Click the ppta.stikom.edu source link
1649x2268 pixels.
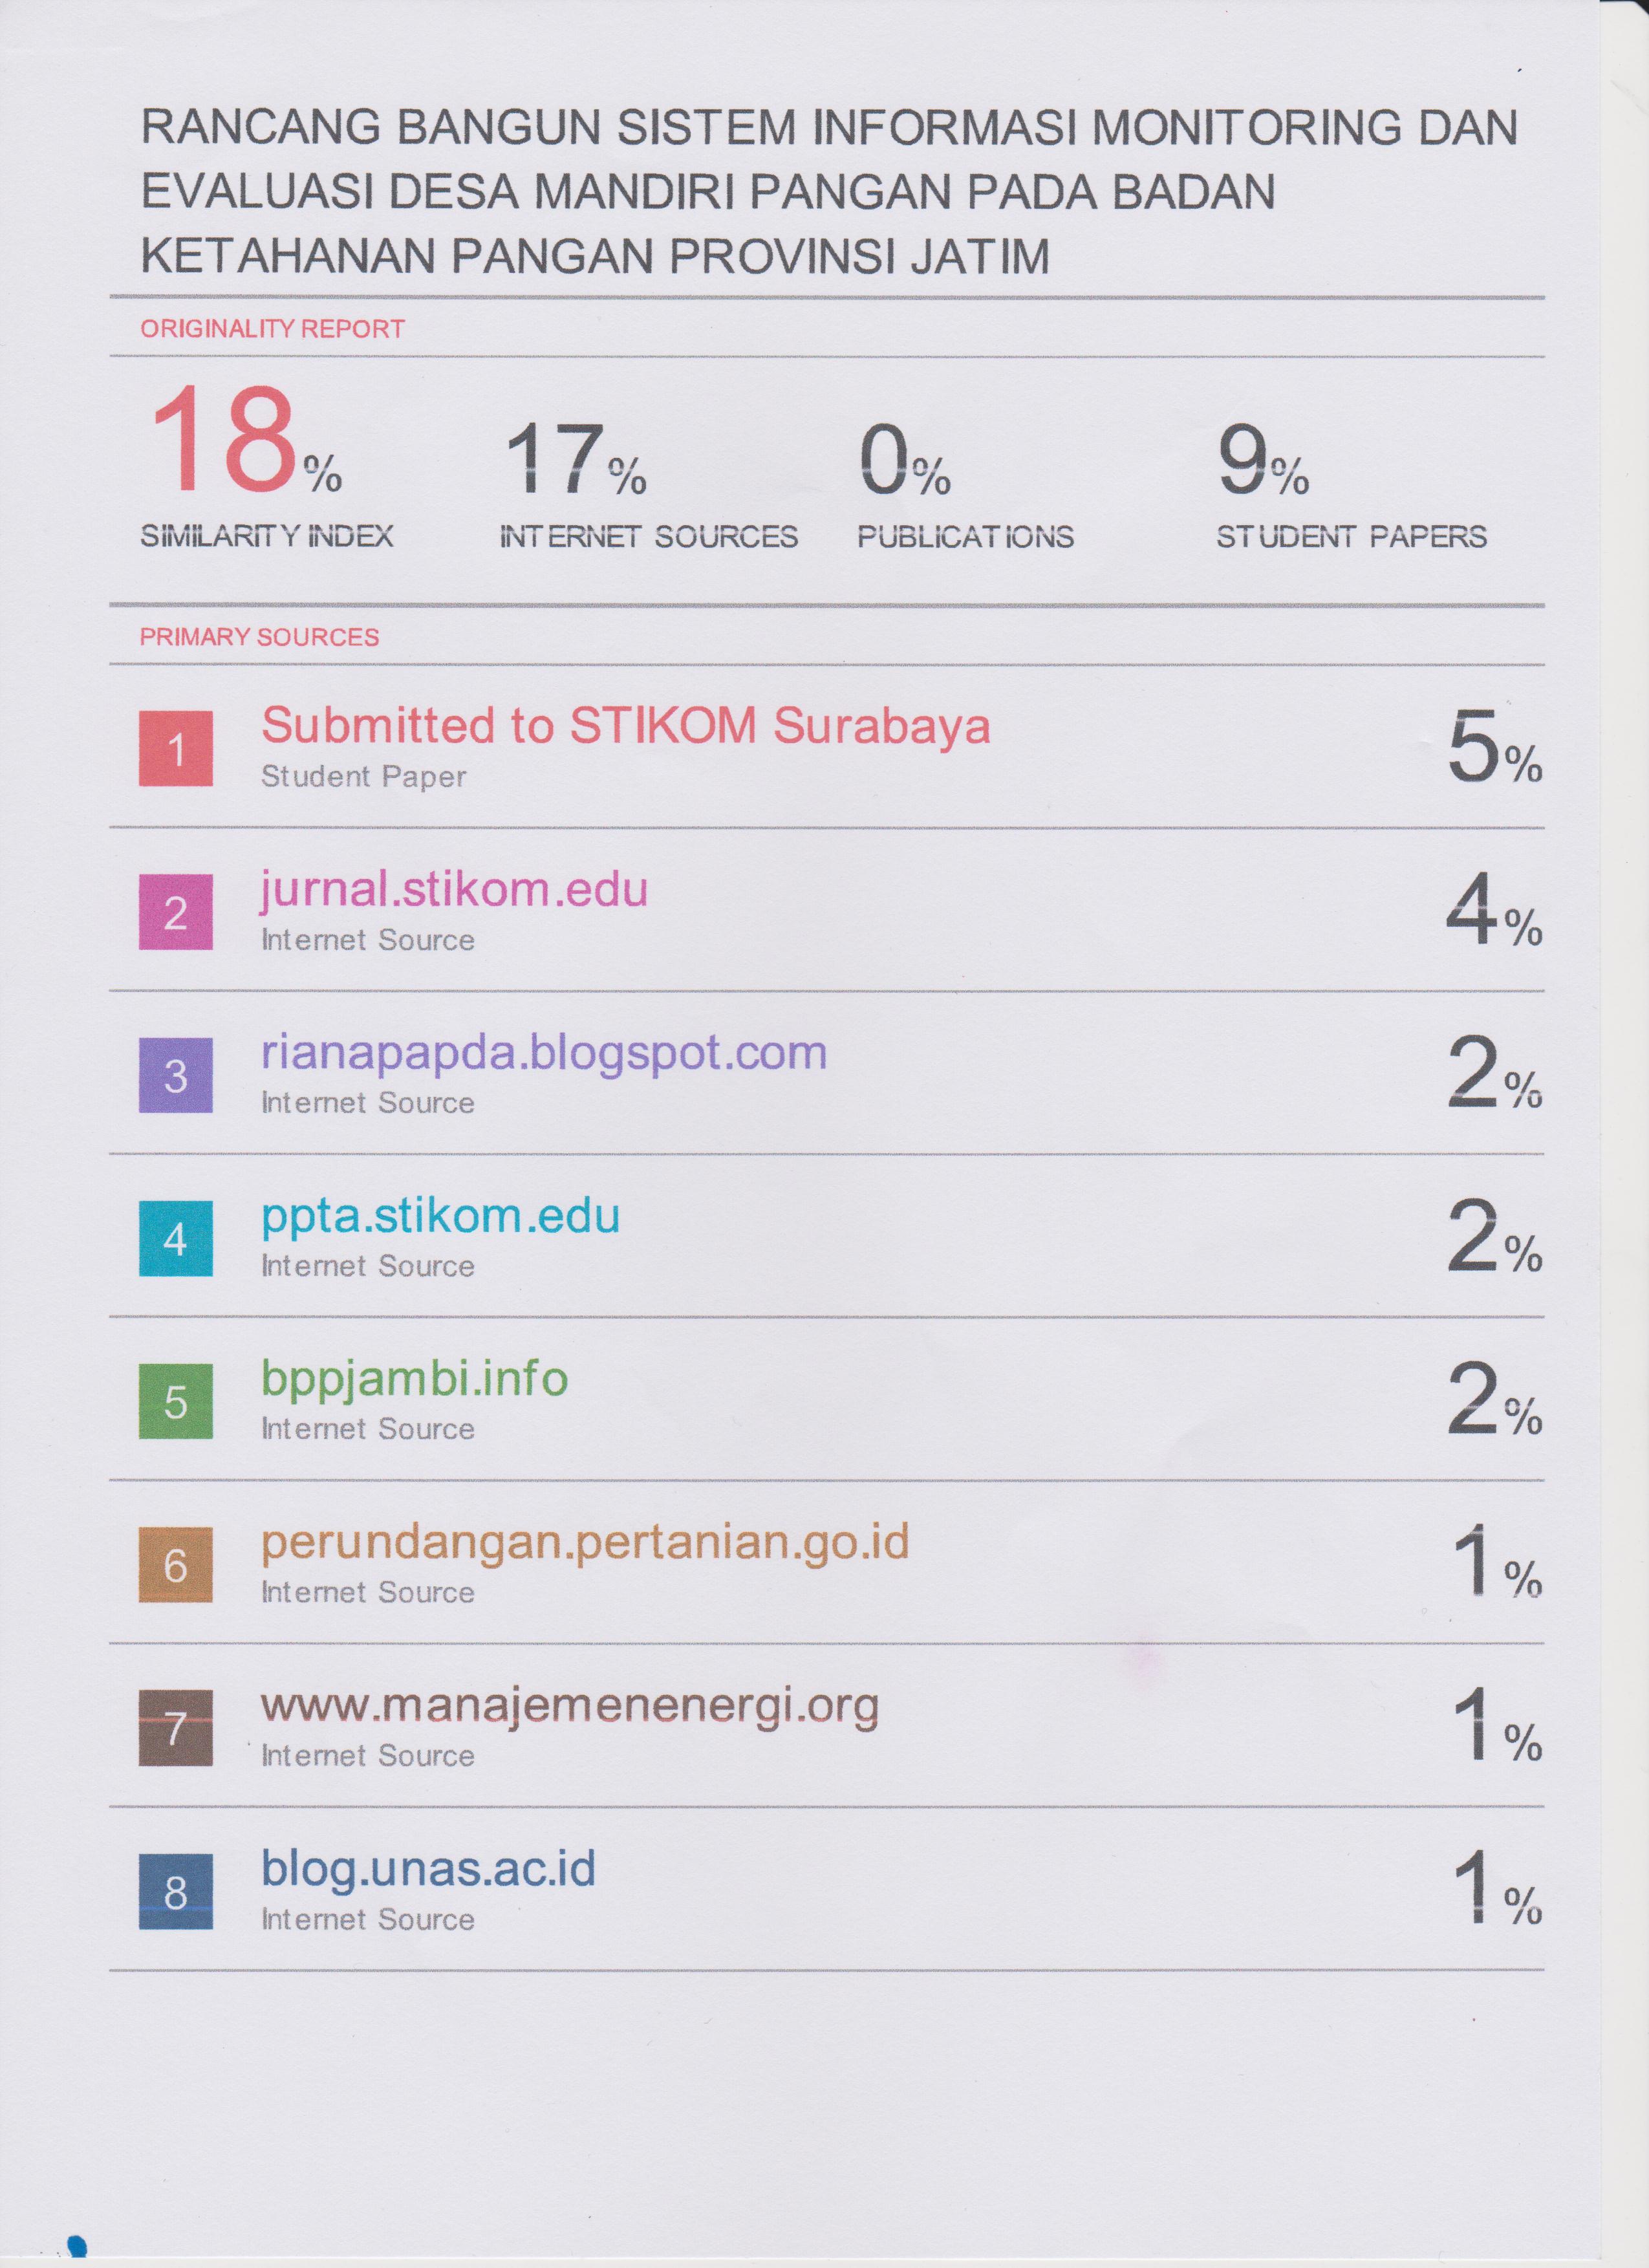click(441, 1216)
